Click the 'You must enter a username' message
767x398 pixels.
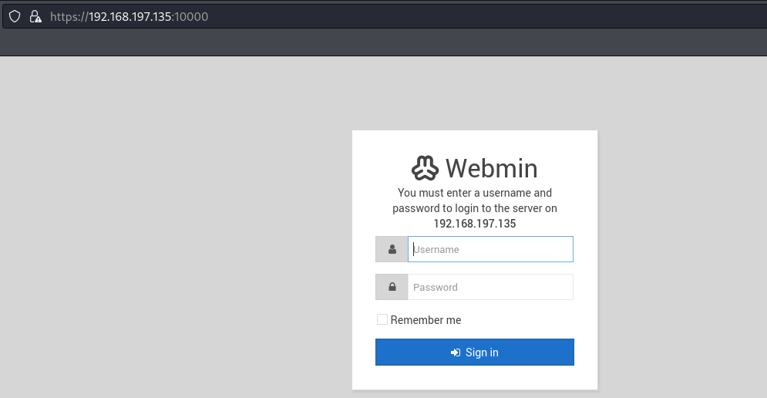click(475, 201)
